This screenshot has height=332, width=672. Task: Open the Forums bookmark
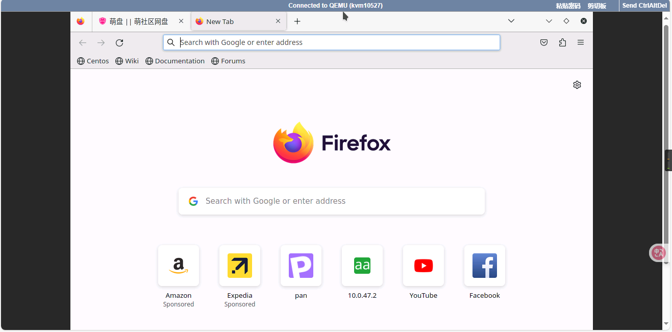click(228, 61)
